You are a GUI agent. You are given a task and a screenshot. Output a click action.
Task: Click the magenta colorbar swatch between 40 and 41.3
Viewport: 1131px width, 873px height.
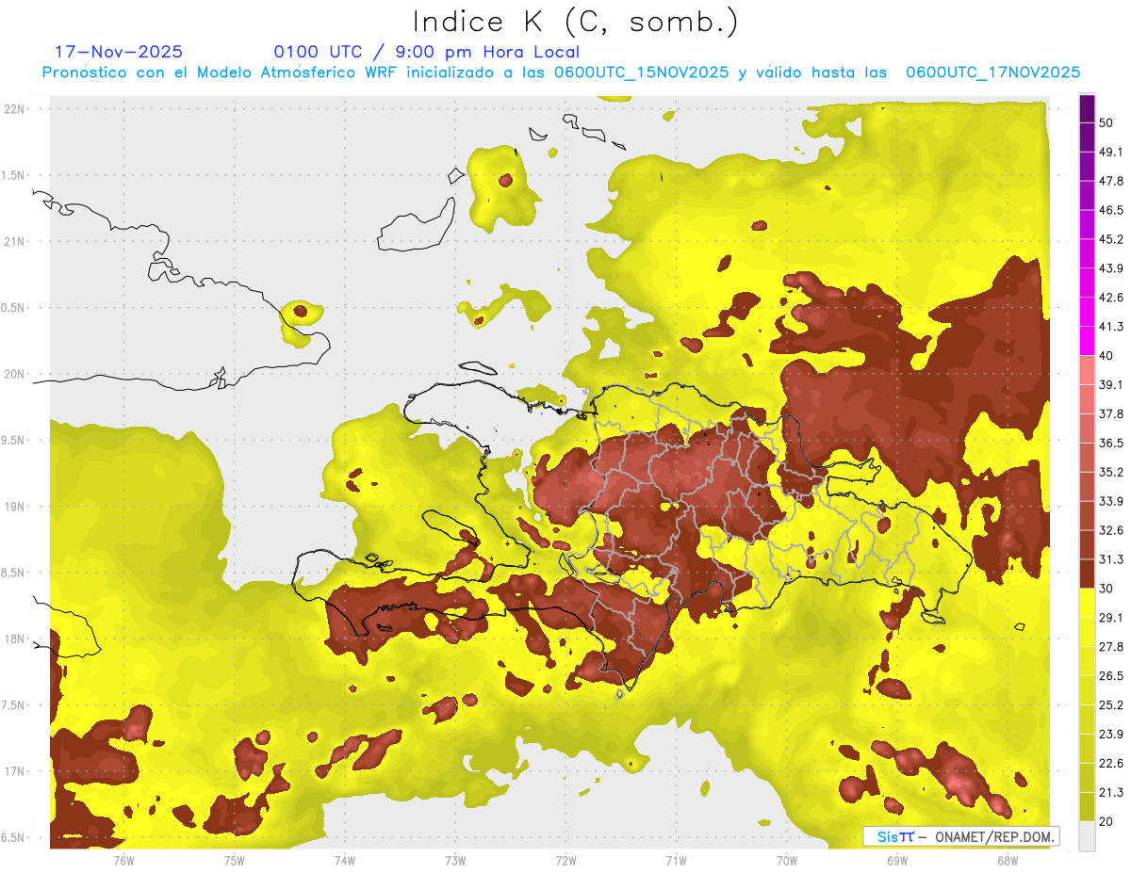pyautogui.click(x=1087, y=341)
